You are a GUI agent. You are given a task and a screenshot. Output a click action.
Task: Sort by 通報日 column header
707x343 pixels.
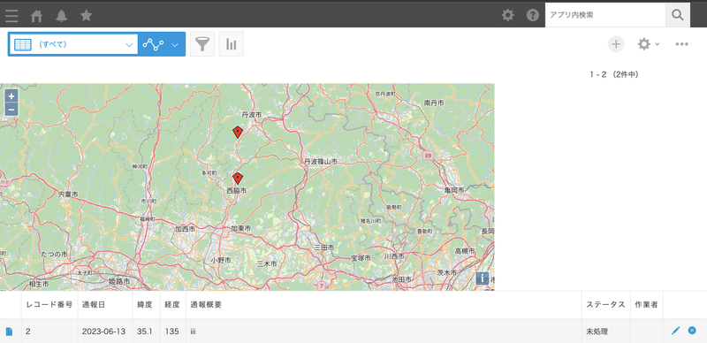click(105, 305)
